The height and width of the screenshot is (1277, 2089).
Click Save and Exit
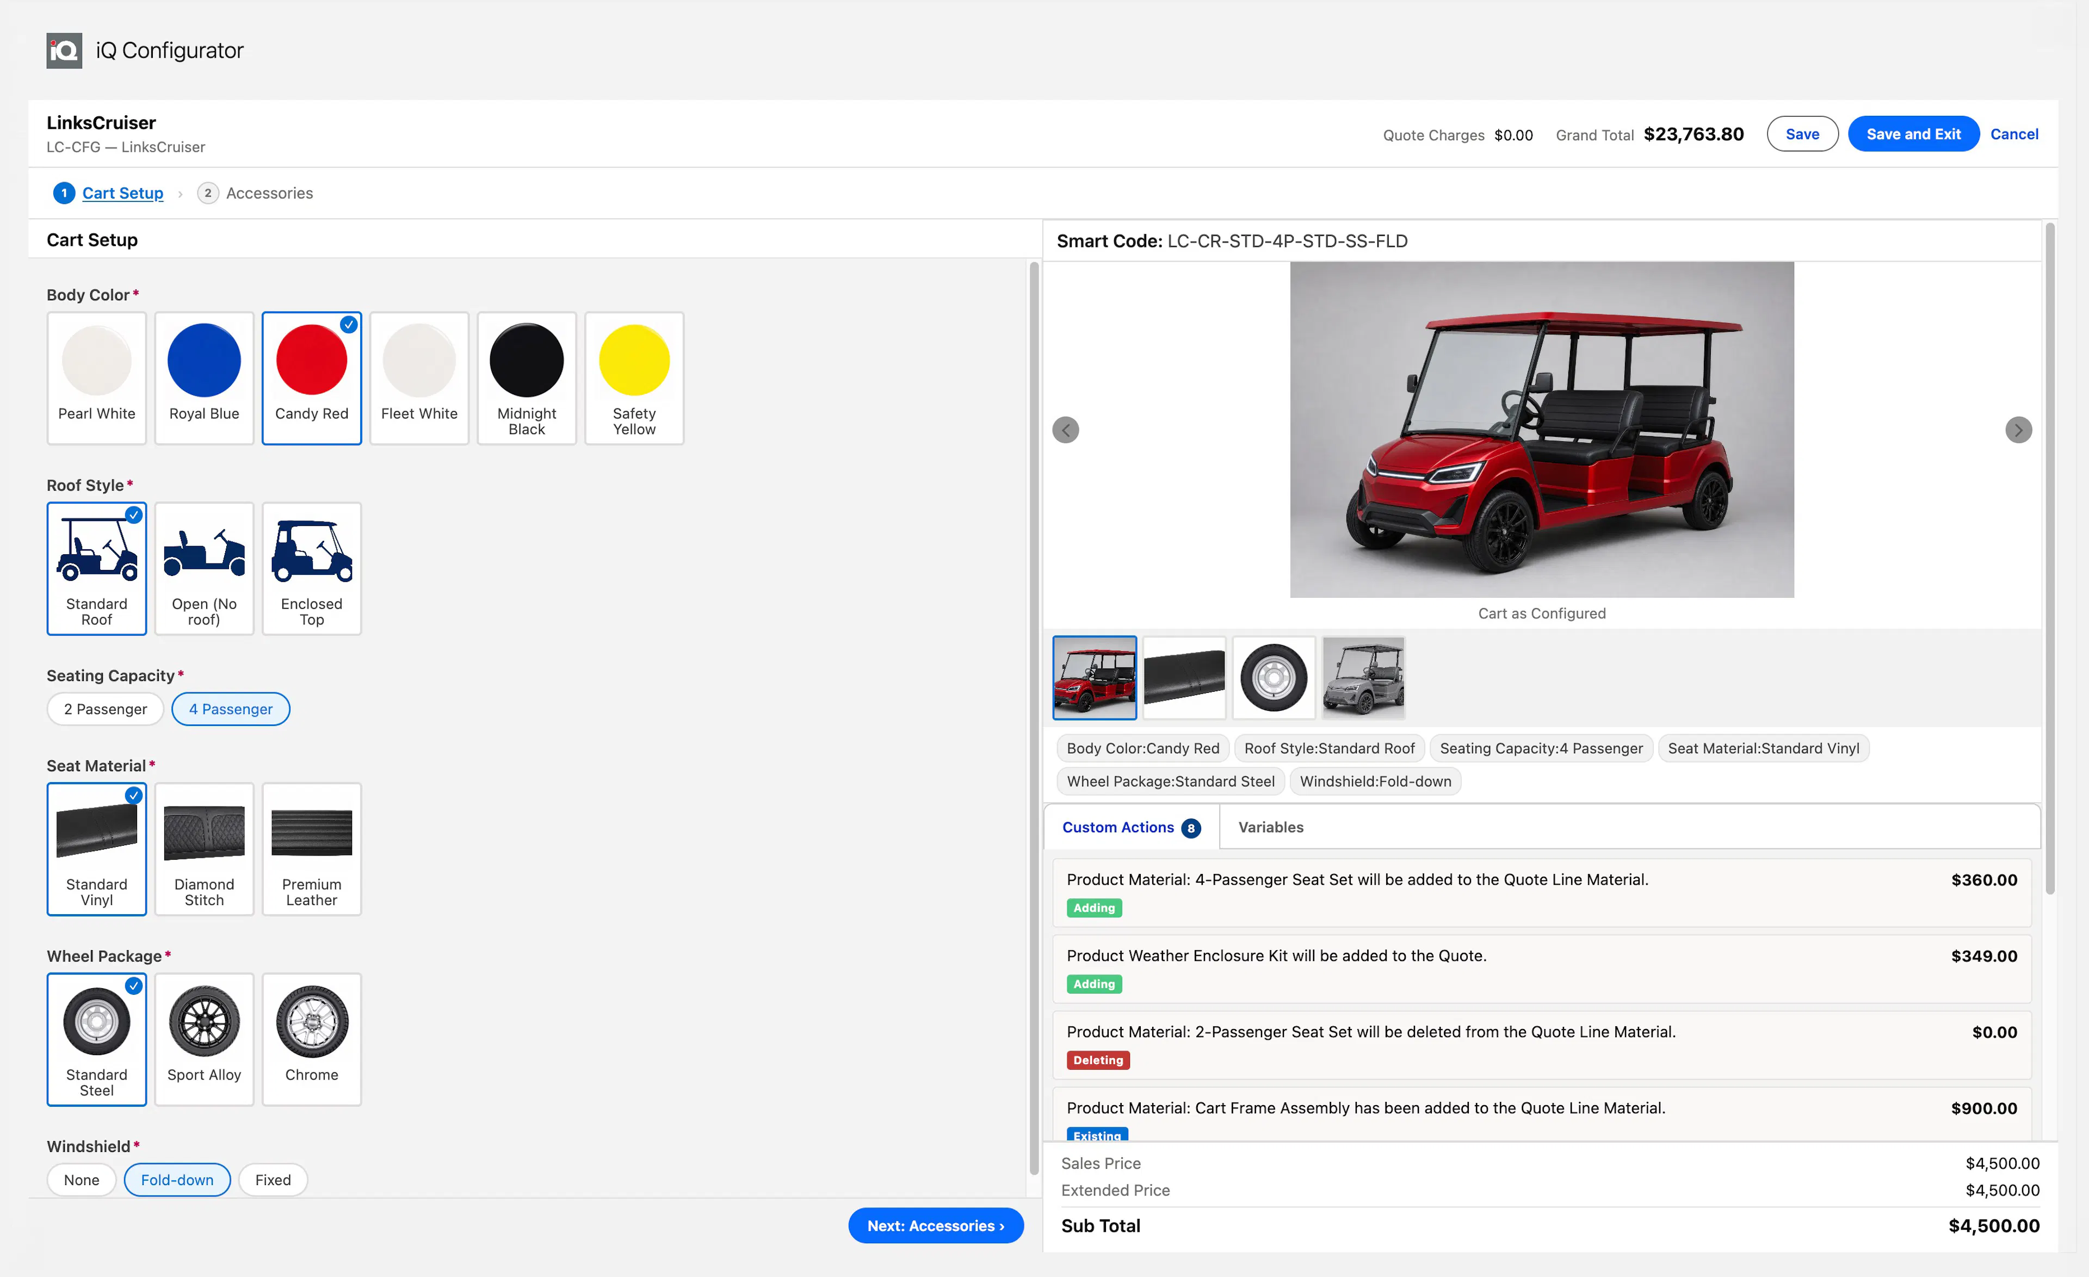[1913, 134]
